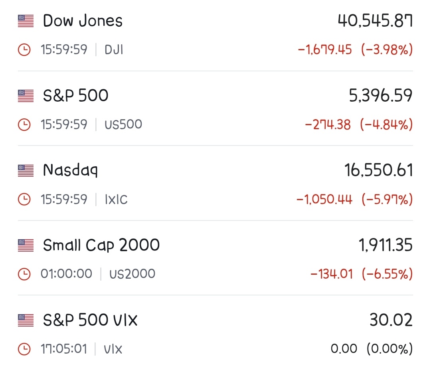The width and height of the screenshot is (431, 366).
Task: Select the Nasdaq price 16,550.61
Action: pyautogui.click(x=378, y=170)
